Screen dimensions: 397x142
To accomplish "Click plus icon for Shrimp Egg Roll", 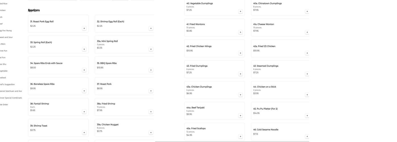I will tap(151, 28).
